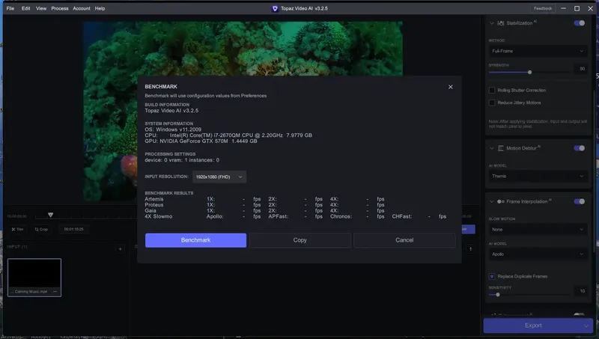Image resolution: width=599 pixels, height=339 pixels.
Task: Click the Strength value field showing 50
Action: coord(582,69)
